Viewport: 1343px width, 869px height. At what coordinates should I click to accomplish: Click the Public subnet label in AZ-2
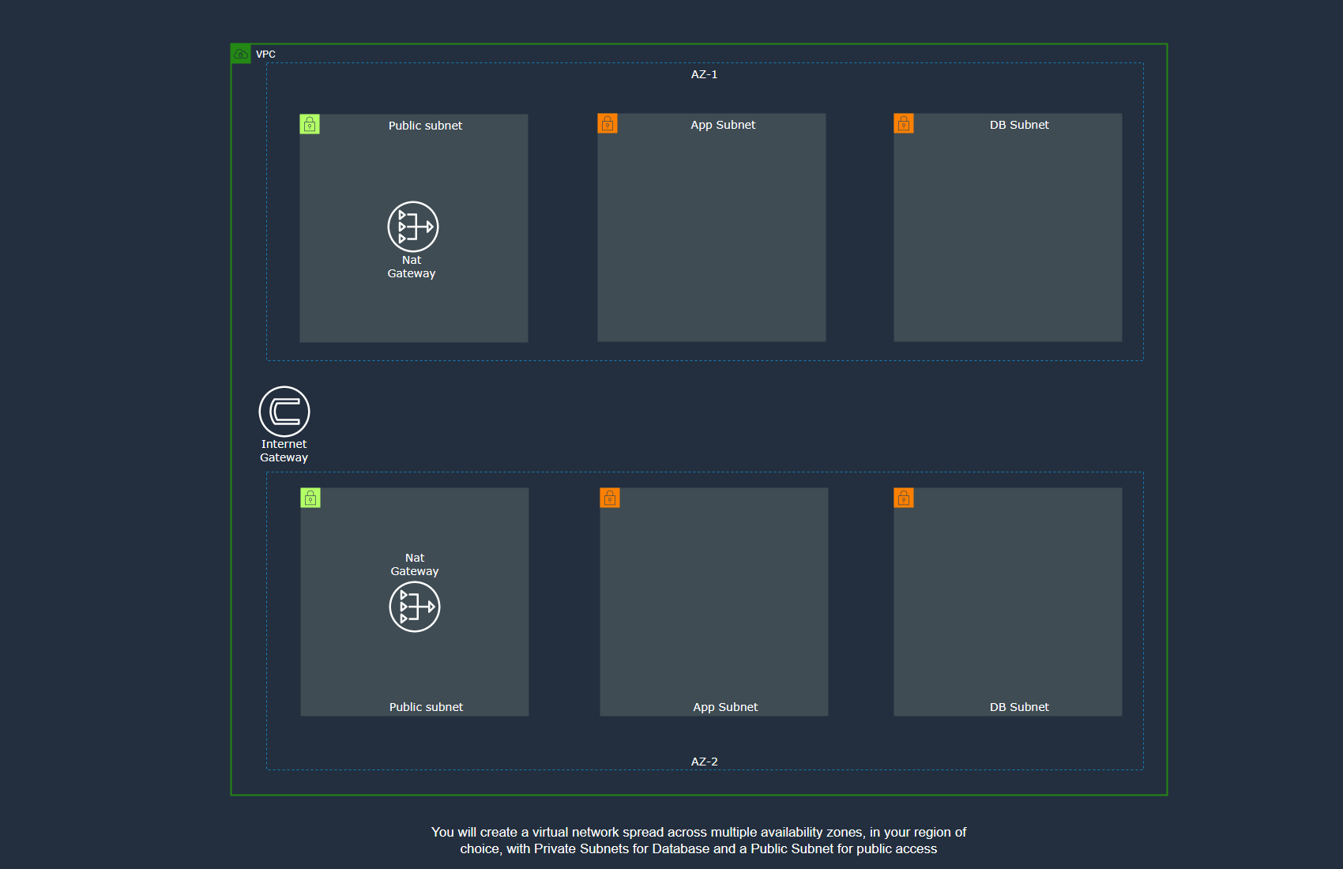click(426, 707)
